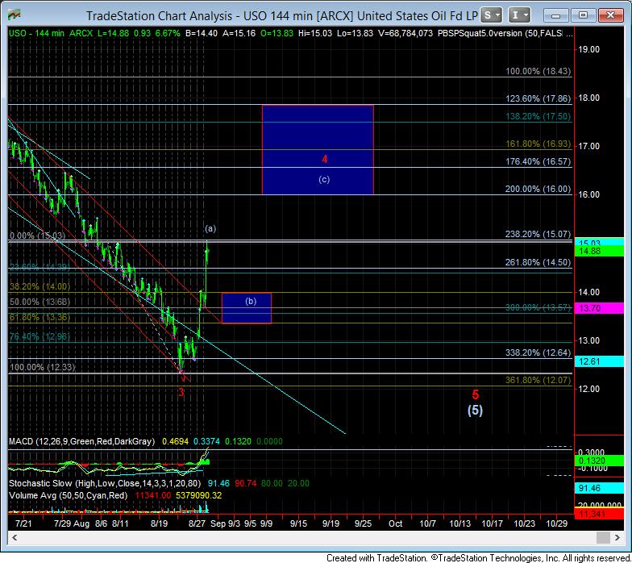This screenshot has height=563, width=632.
Task: Click the 76.40% (12.96) retracement label
Action: tap(40, 337)
